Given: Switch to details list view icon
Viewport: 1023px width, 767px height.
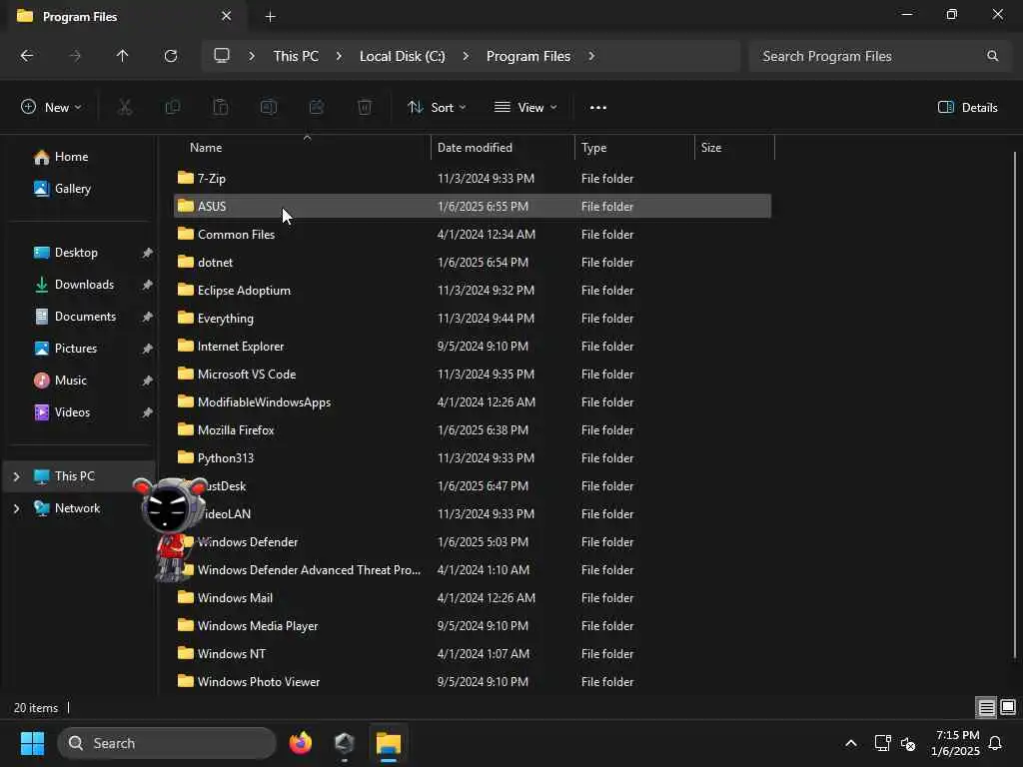Looking at the screenshot, I should [986, 708].
